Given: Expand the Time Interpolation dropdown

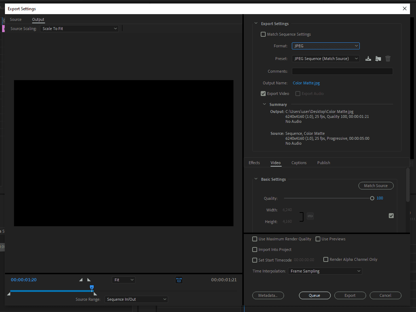Looking at the screenshot, I should [325, 271].
